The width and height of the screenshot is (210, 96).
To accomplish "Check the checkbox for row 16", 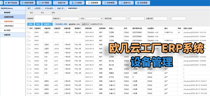I will (28, 93).
